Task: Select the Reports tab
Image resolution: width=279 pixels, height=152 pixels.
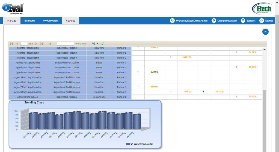Action: [x=70, y=21]
